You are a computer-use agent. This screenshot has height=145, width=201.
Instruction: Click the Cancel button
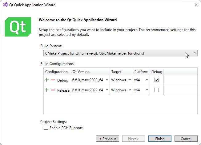(x=186, y=139)
